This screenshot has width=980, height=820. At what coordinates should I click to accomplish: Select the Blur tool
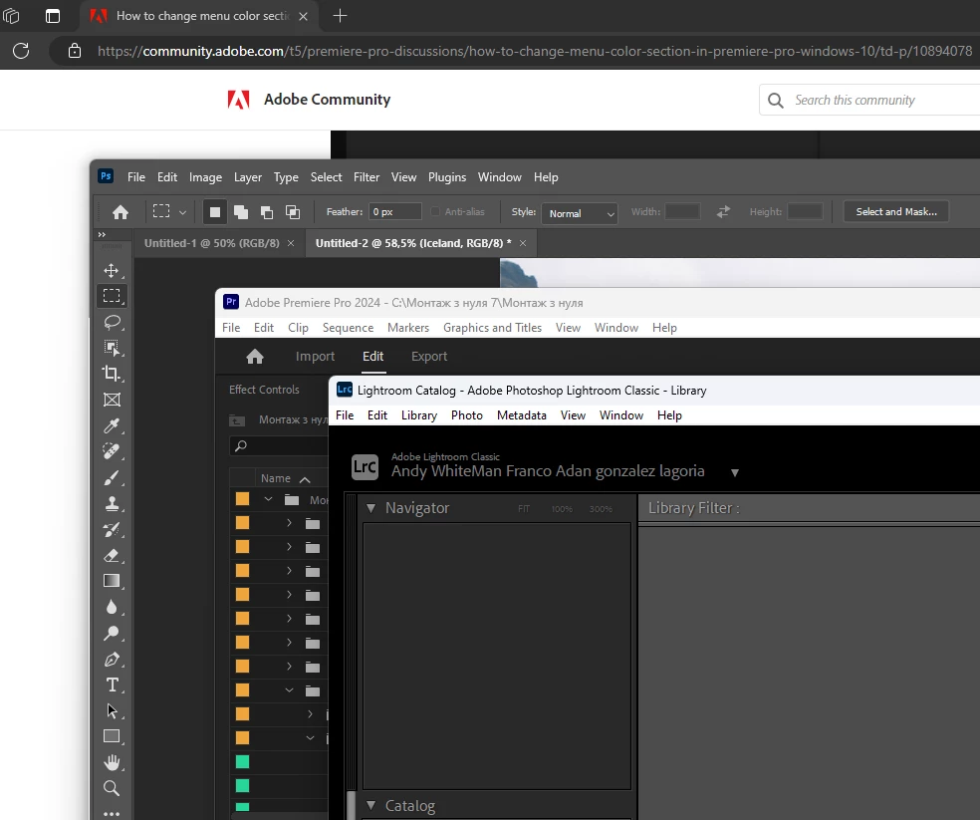[x=112, y=608]
